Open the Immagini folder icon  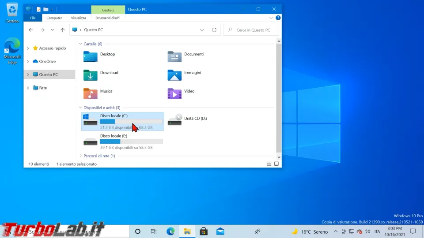pos(174,75)
